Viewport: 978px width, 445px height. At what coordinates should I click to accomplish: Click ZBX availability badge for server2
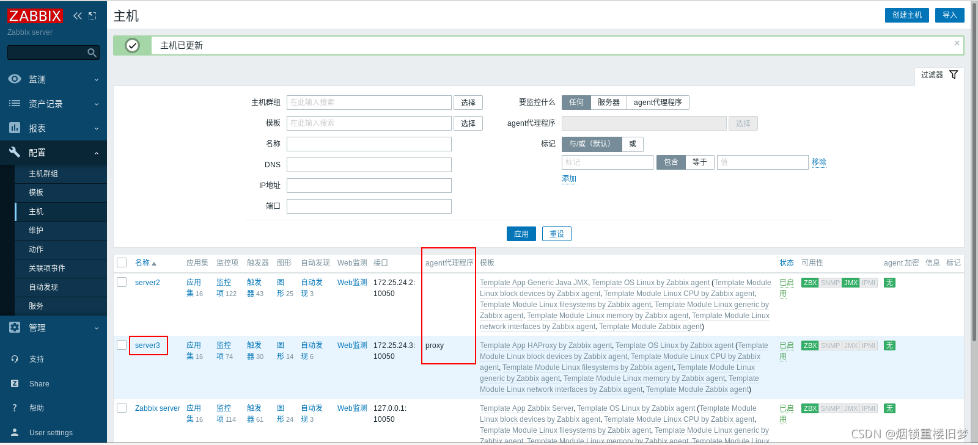(x=810, y=283)
